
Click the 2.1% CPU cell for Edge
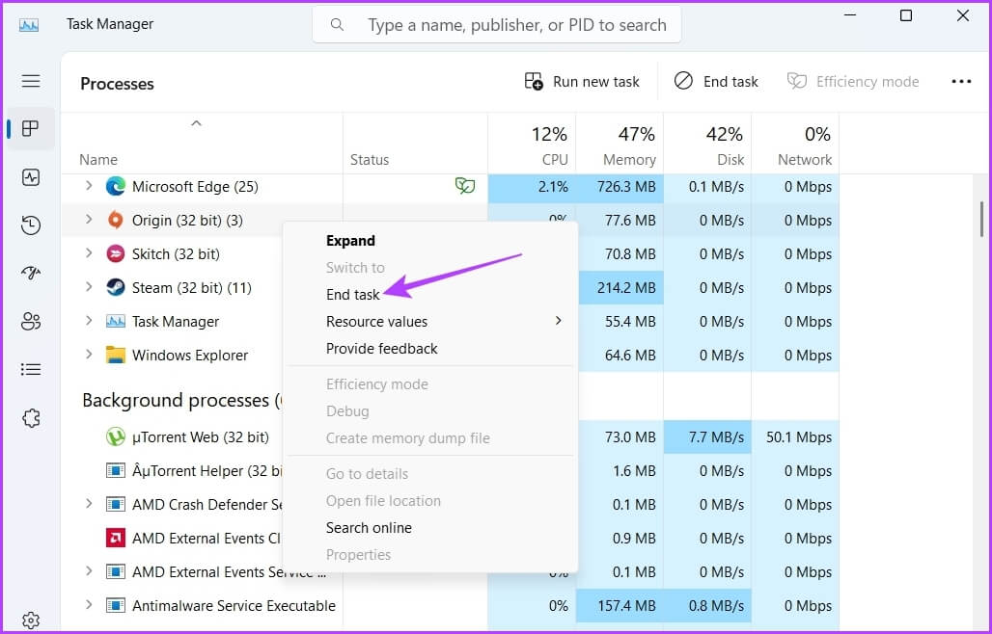532,186
